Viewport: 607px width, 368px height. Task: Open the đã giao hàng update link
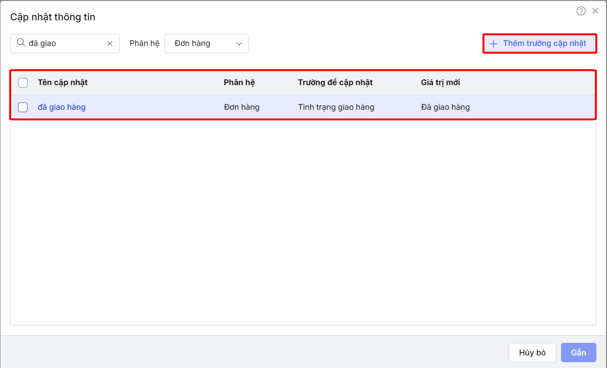pyautogui.click(x=62, y=107)
